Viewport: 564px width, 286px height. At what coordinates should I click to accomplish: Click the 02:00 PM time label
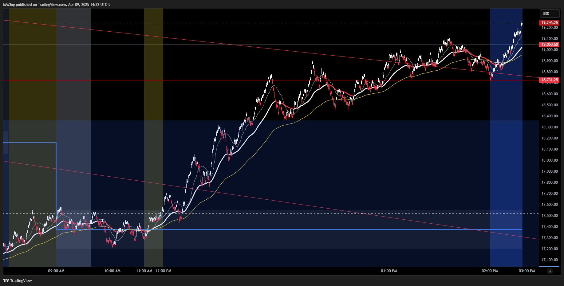coord(490,271)
